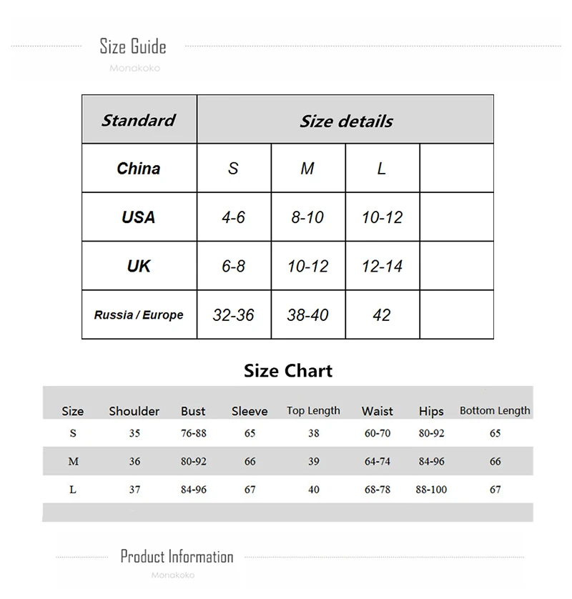This screenshot has height=599, width=572.
Task: Click the Bust column header
Action: point(193,411)
